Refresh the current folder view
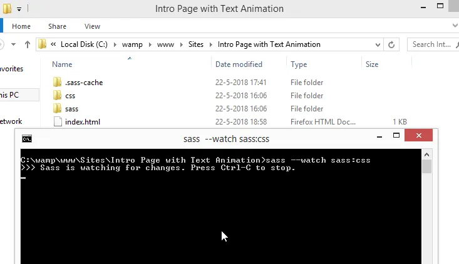The height and width of the screenshot is (264, 459). [391, 44]
